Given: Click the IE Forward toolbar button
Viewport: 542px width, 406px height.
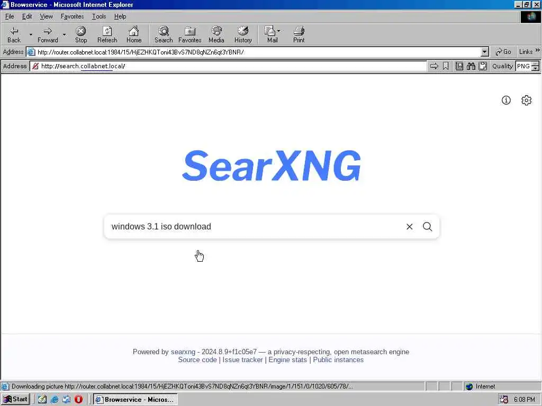Looking at the screenshot, I should click(48, 35).
